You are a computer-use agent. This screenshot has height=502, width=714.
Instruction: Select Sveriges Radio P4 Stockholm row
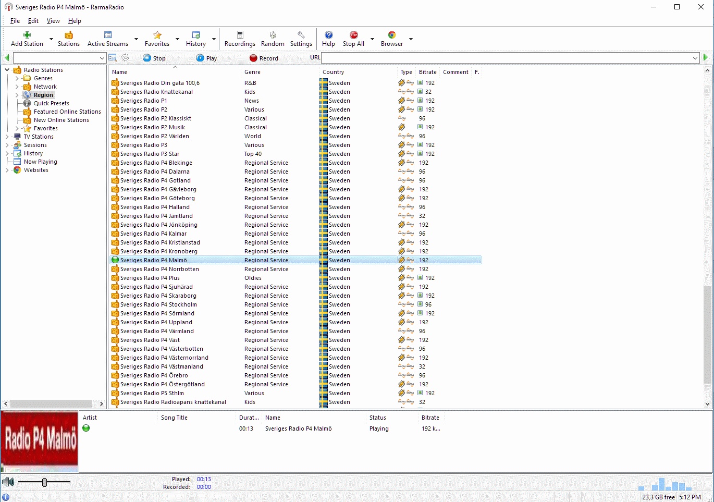pyautogui.click(x=296, y=304)
